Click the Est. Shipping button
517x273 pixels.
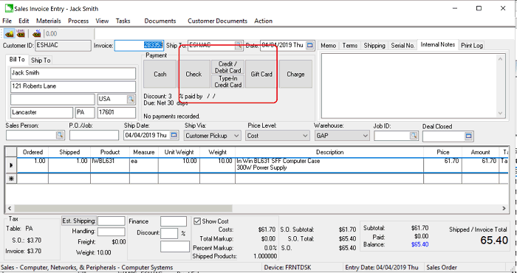pyautogui.click(x=79, y=221)
